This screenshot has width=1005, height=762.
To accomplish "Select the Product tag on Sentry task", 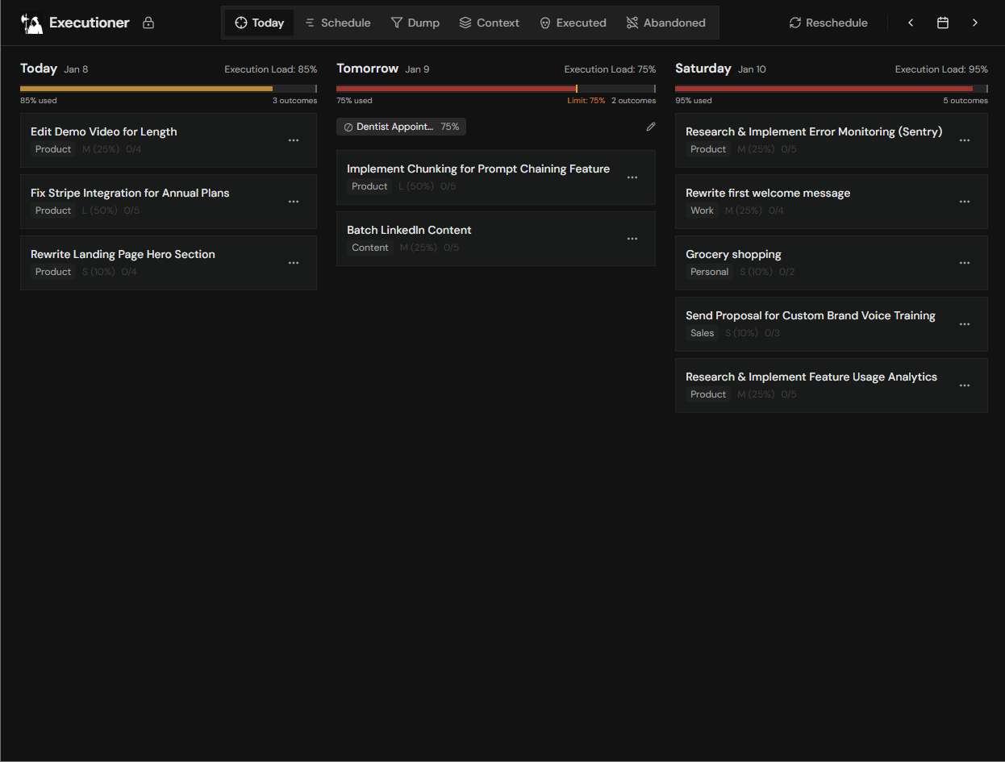I will coord(707,149).
